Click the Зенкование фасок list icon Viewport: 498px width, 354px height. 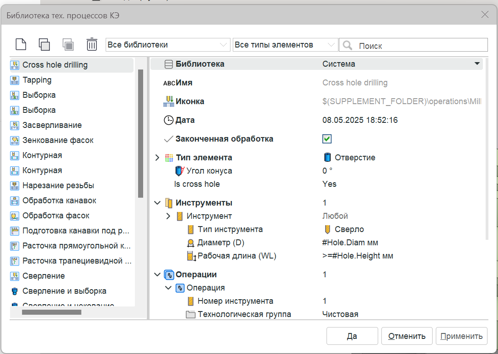15,140
